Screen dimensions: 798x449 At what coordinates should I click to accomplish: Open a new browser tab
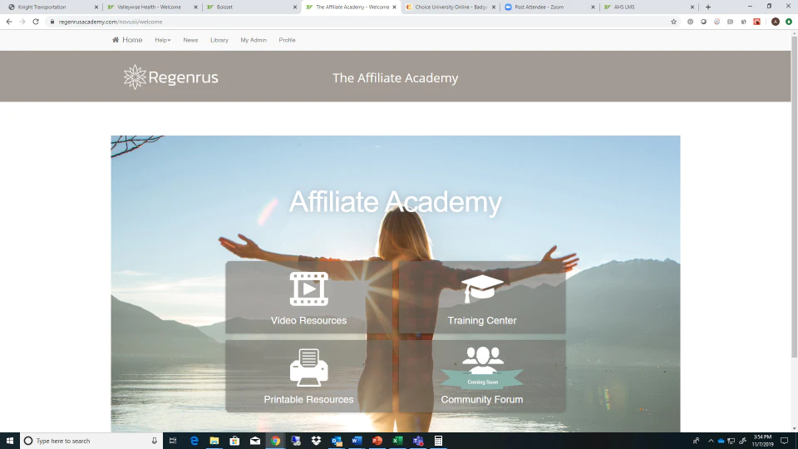(708, 7)
